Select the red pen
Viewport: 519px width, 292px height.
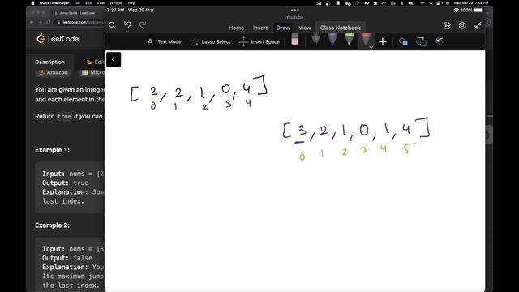tap(366, 40)
